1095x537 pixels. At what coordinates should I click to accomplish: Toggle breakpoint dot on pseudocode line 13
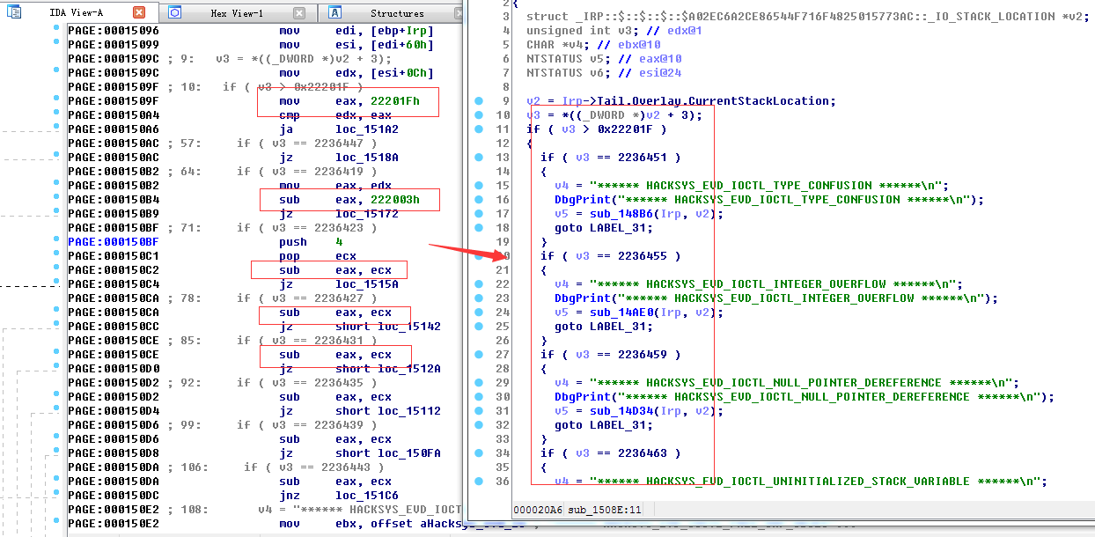point(479,158)
